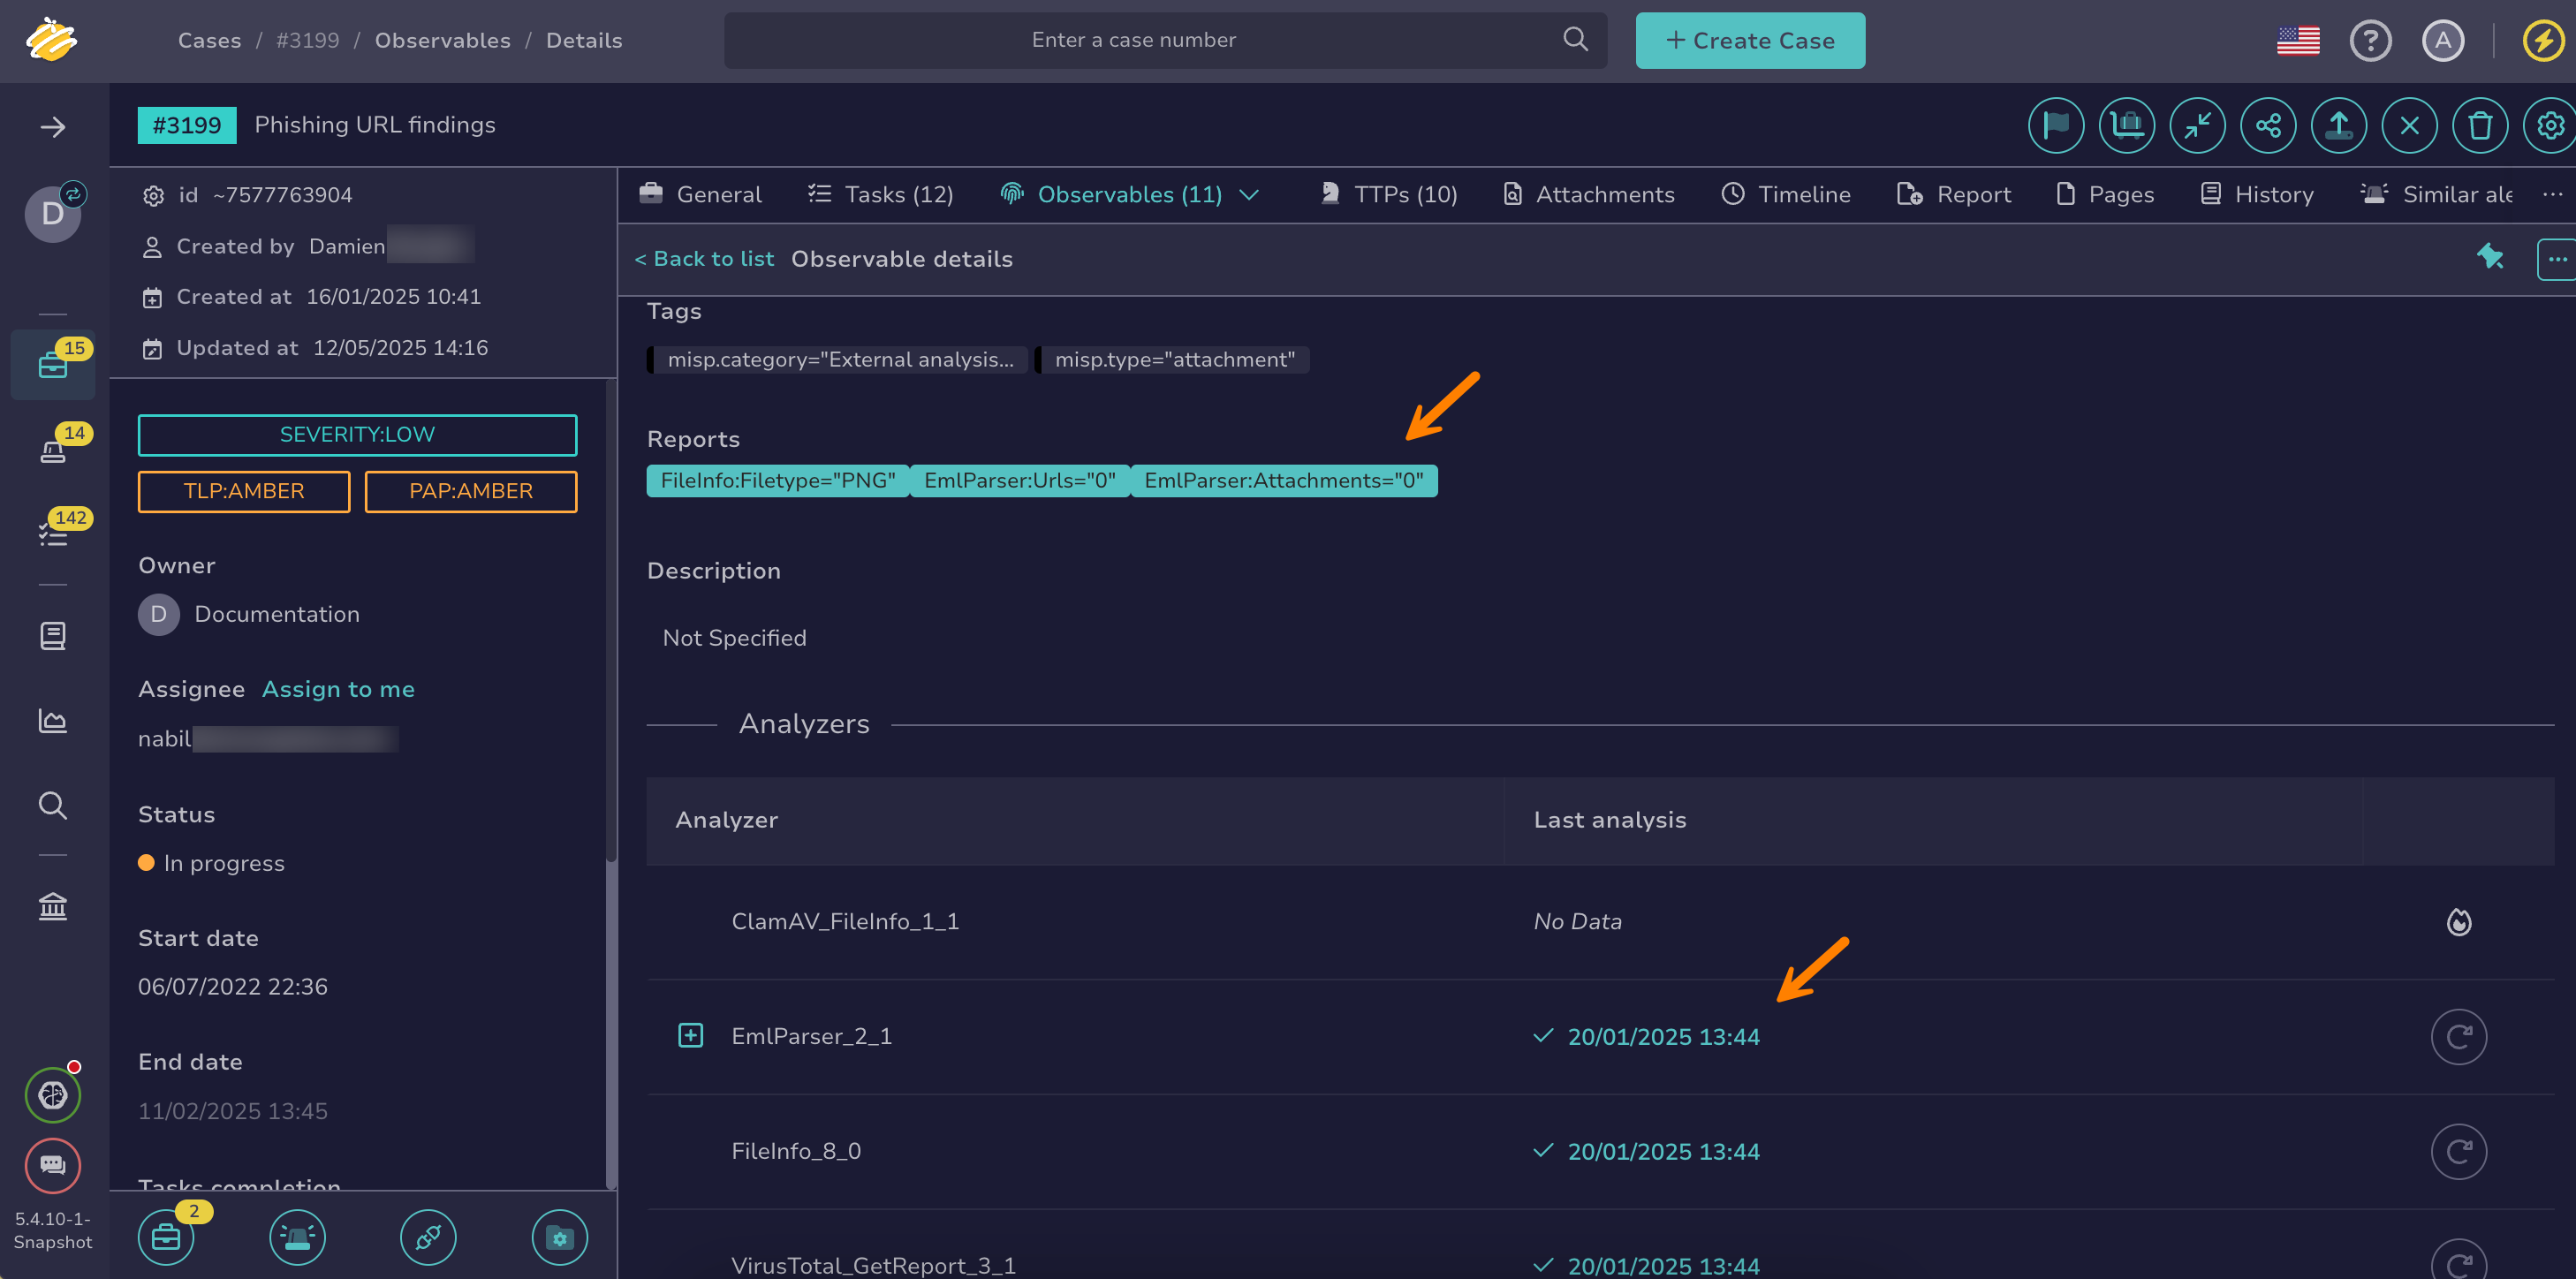The width and height of the screenshot is (2576, 1279).
Task: Open more tabs ellipsis menu
Action: (2552, 194)
